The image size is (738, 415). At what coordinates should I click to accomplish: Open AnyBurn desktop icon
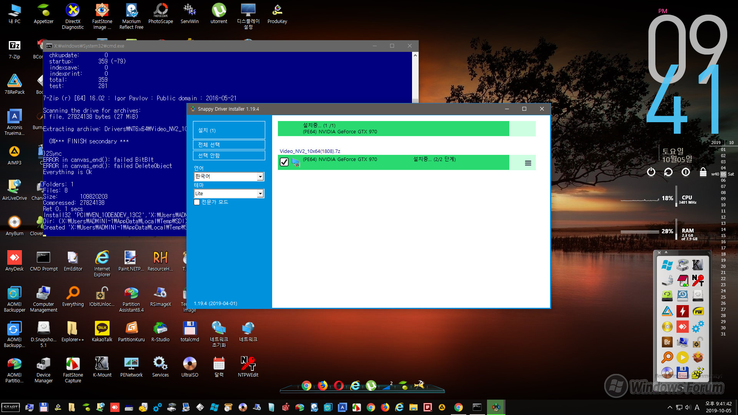(15, 226)
